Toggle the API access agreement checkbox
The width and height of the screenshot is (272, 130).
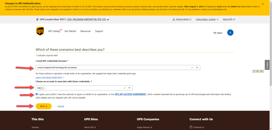tap(37, 94)
